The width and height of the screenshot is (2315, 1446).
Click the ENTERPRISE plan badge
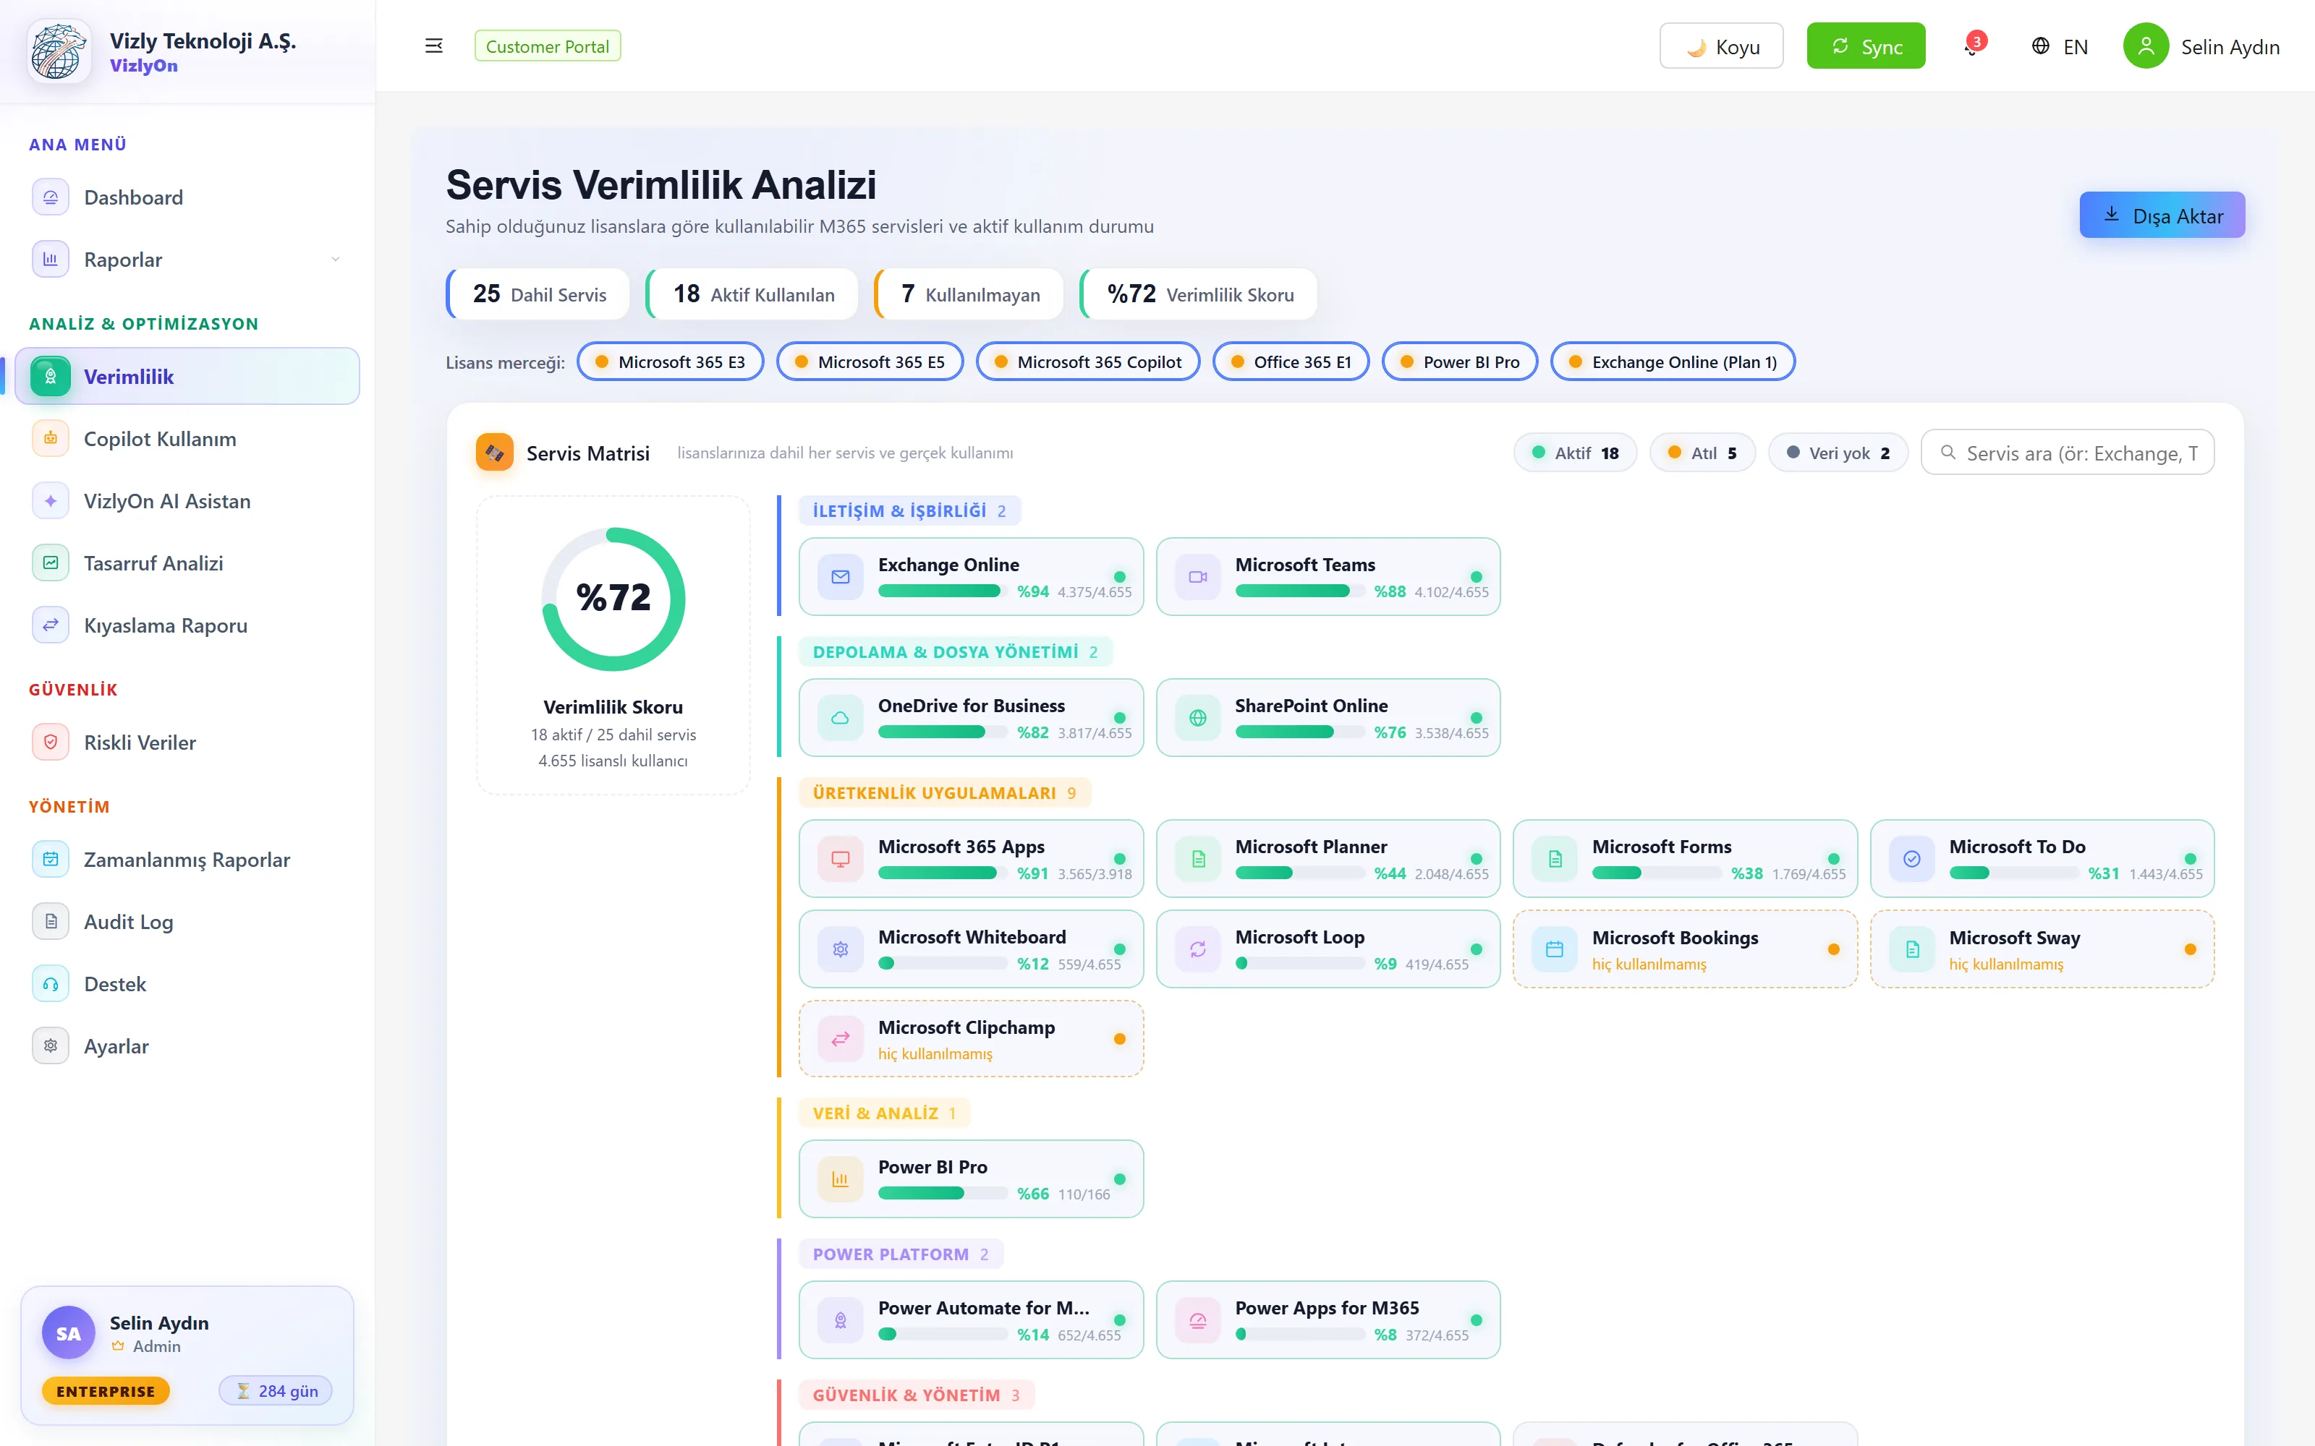coord(105,1390)
